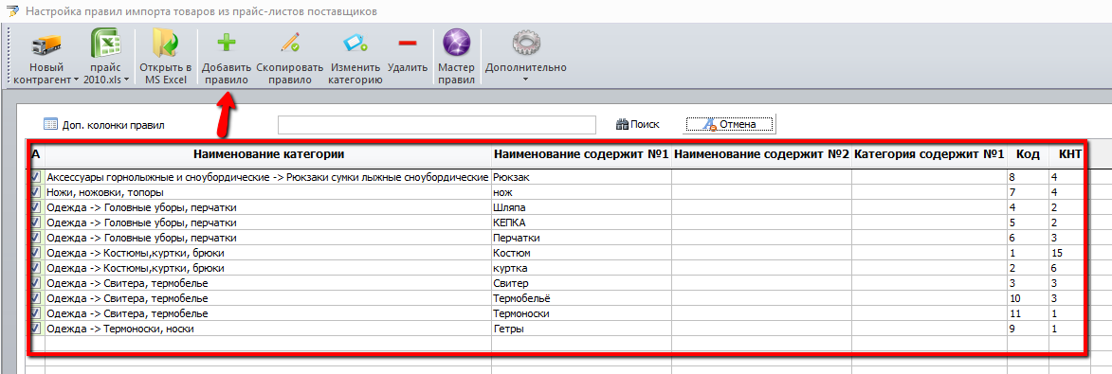Image resolution: width=1112 pixels, height=374 pixels.
Task: Click the куртка cell
Action: 581,269
